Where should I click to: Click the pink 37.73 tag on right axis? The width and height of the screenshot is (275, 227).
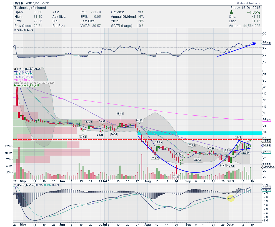pos(266,120)
